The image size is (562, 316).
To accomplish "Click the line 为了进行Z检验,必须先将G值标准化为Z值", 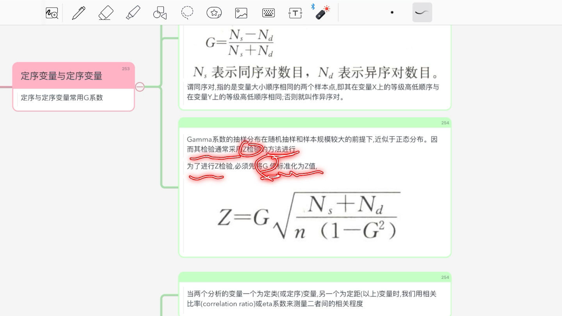I will tap(252, 166).
